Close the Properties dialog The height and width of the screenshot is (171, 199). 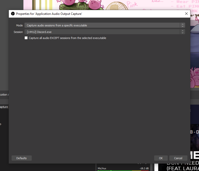(186, 14)
